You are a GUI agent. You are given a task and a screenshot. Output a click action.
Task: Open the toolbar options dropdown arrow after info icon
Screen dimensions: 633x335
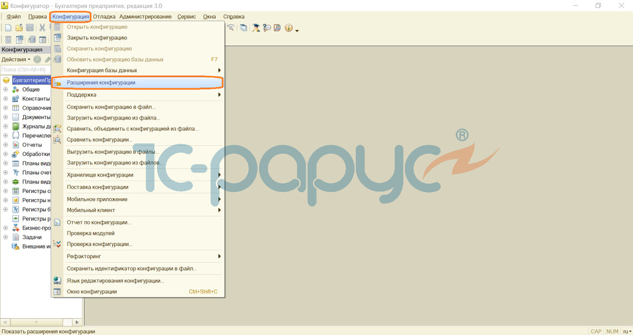pos(297,31)
